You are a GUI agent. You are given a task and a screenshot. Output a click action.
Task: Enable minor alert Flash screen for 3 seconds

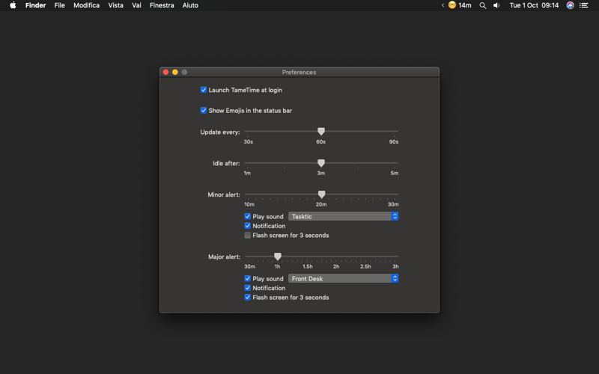[x=248, y=235]
